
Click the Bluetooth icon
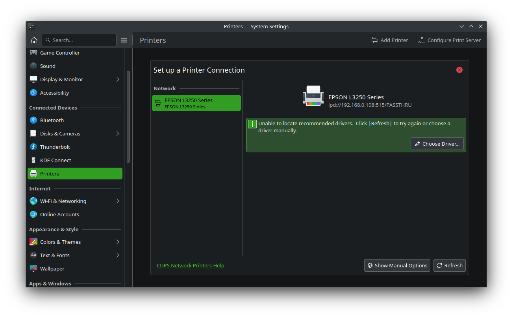[x=33, y=120]
